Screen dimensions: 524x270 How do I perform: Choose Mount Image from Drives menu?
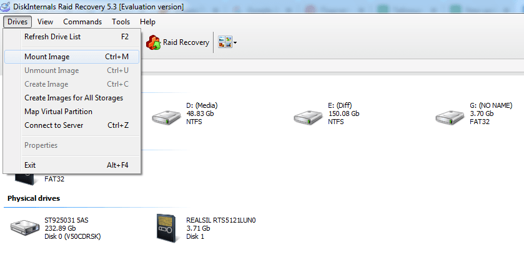[x=47, y=57]
